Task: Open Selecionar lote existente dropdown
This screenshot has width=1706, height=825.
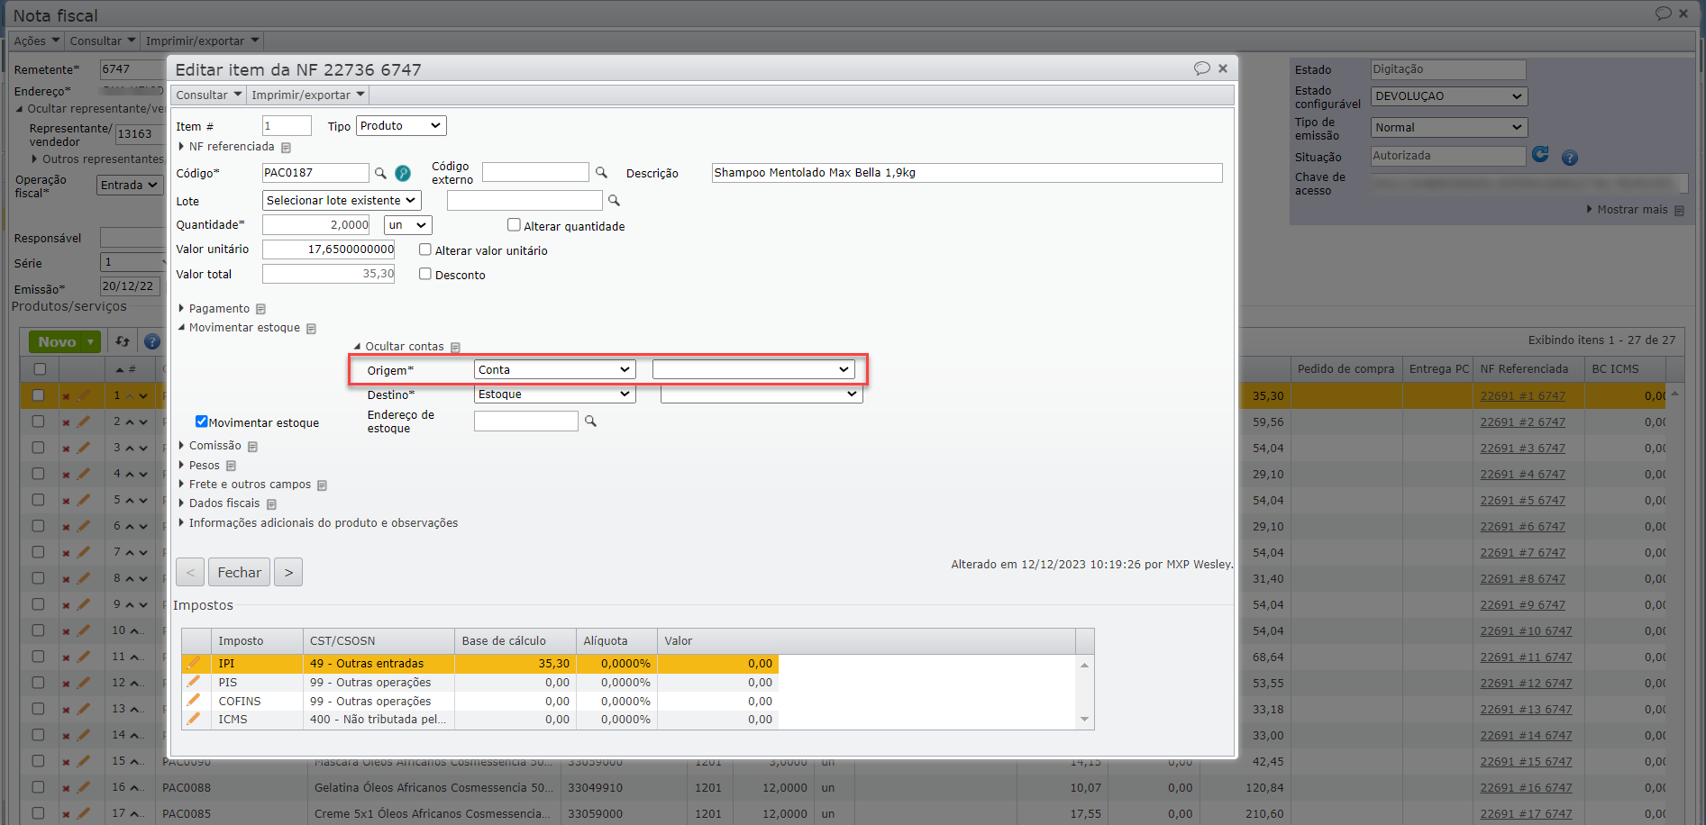Action: pyautogui.click(x=342, y=200)
